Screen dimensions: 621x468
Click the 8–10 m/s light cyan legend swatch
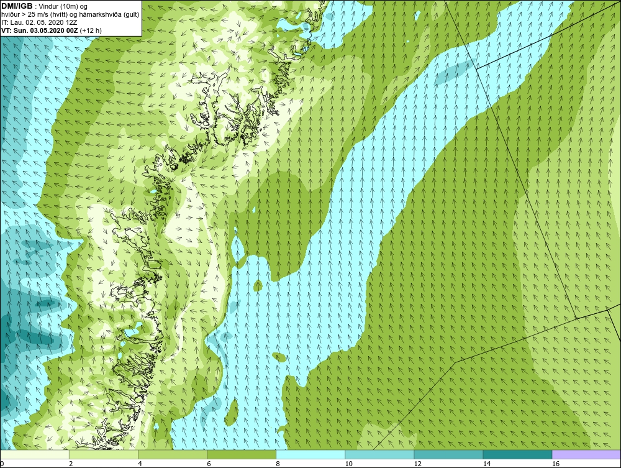coord(310,454)
